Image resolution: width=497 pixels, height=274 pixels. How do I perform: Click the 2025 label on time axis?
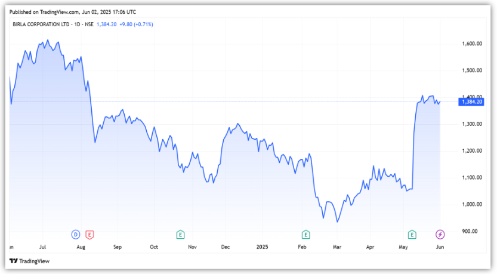click(263, 246)
